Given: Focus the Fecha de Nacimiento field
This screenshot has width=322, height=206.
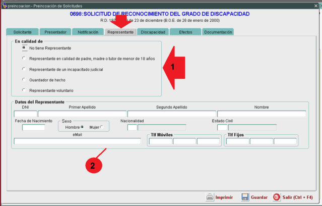Looking at the screenshot, I should 33,127.
